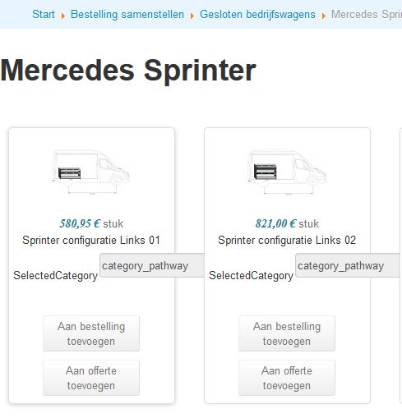The height and width of the screenshot is (418, 402).
Task: Focus category_pathway field in second card
Action: (x=348, y=265)
